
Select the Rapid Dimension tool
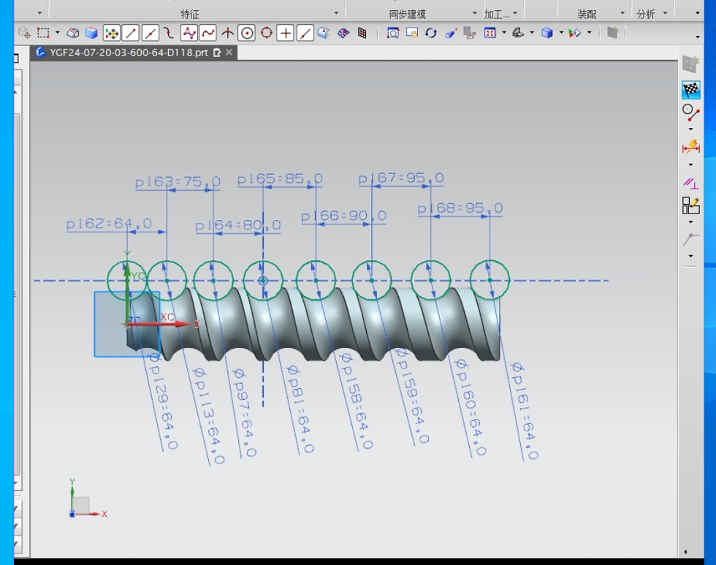[690, 147]
